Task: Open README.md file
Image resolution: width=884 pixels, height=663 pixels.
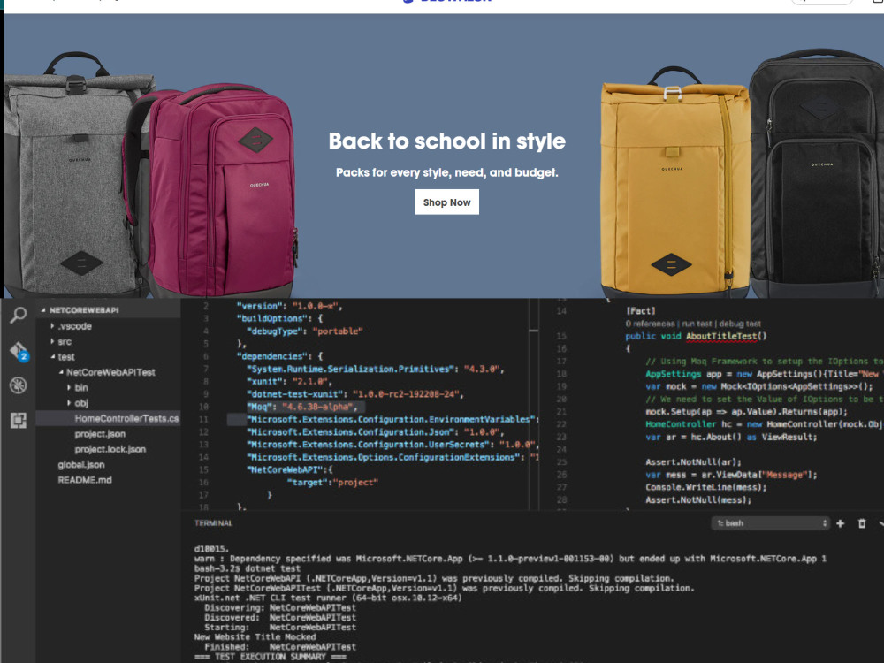Action: (85, 480)
